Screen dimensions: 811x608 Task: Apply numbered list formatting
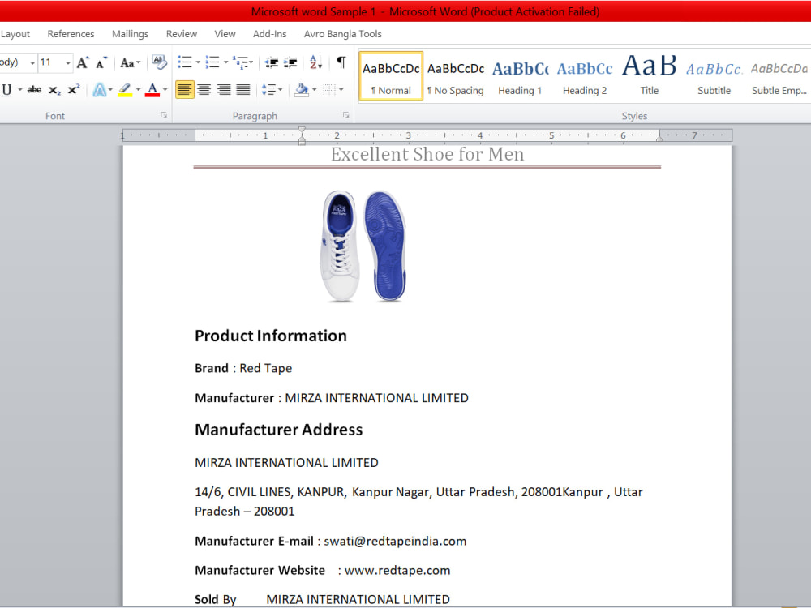coord(212,62)
